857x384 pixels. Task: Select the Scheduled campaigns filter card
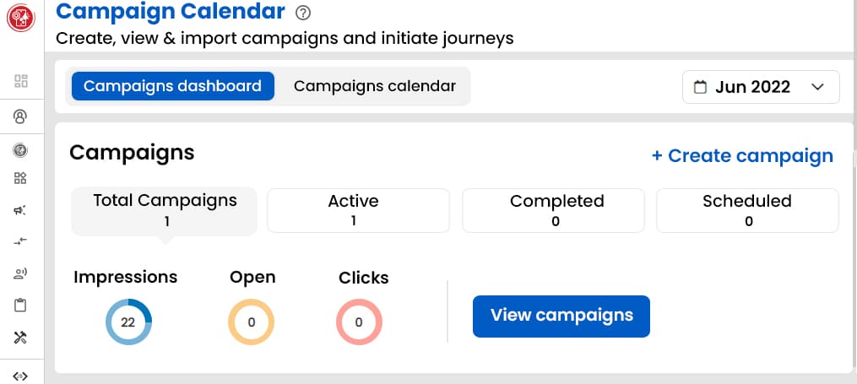747,210
